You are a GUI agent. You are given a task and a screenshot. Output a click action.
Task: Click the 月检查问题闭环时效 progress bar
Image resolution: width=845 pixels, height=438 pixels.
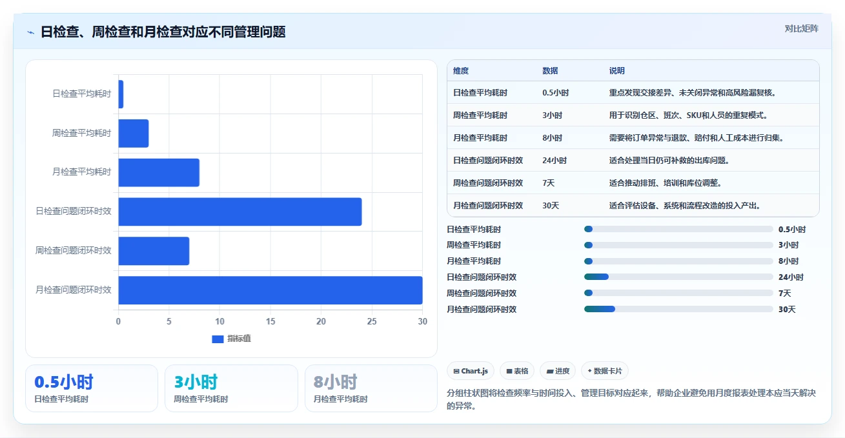tap(678, 310)
